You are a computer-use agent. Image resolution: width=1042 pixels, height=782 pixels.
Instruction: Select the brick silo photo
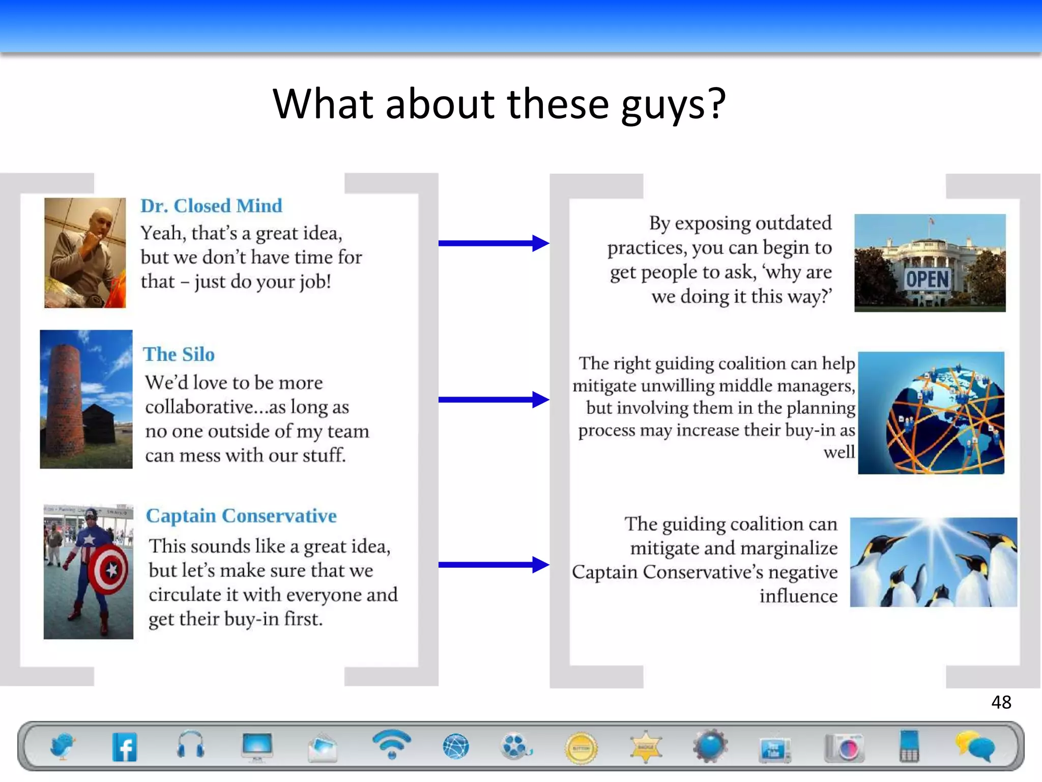tap(86, 399)
